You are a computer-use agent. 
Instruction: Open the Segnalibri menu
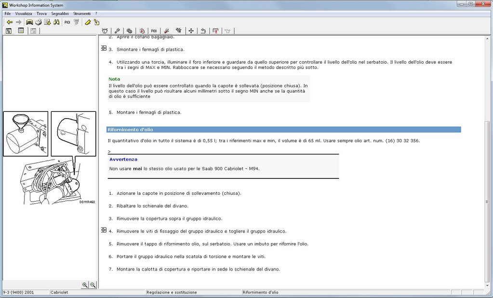click(60, 14)
